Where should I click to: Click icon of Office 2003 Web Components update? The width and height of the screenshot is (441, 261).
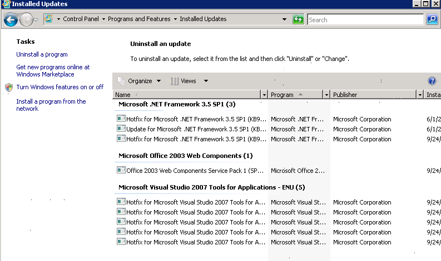pos(121,170)
